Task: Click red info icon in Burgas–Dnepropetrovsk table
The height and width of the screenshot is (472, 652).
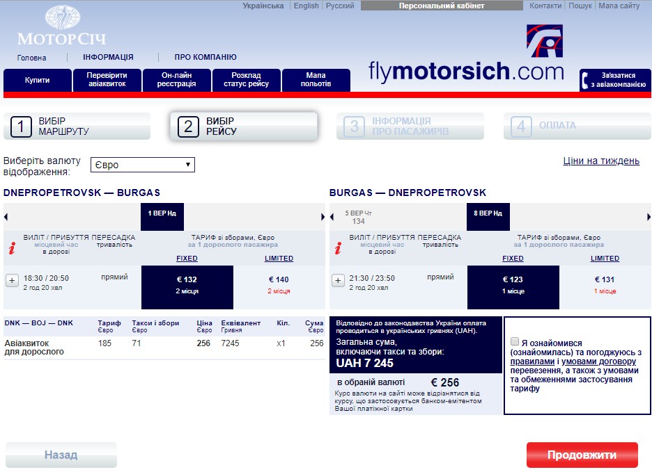Action: 338,248
